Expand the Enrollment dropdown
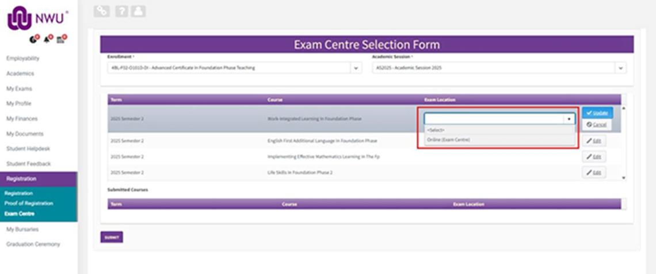Image resolution: width=656 pixels, height=274 pixels. pyautogui.click(x=356, y=68)
